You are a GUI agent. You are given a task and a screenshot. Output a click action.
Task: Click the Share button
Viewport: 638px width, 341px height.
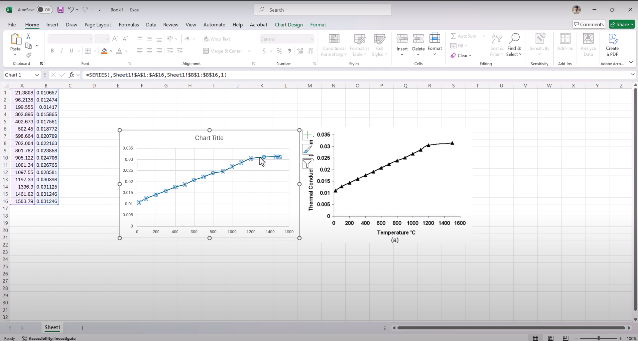point(621,24)
